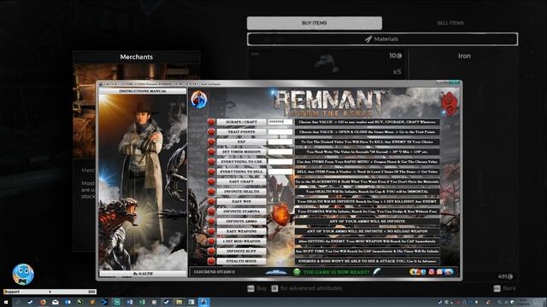Screen dimensions: 547x307
Task: Click the winged logo in trainer footer
Action: point(276,272)
